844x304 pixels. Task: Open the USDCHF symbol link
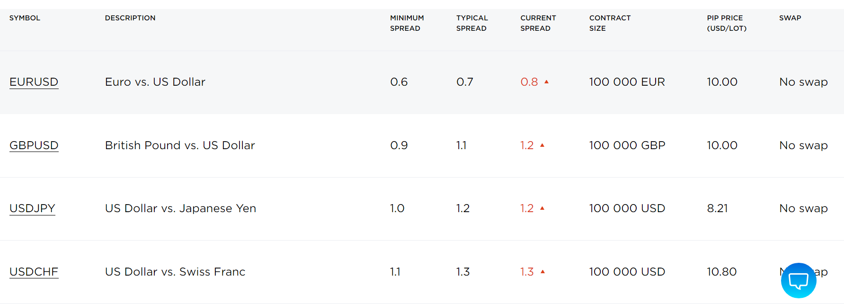click(34, 272)
